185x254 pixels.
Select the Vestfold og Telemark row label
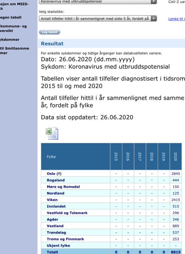pos(67,213)
